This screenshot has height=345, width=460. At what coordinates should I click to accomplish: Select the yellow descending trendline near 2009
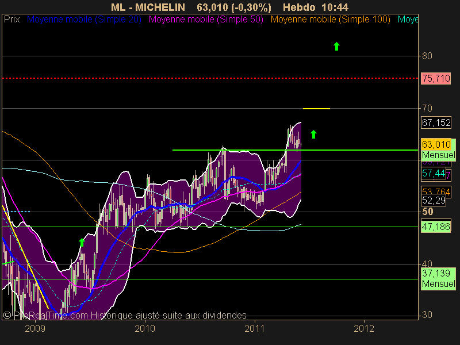(25, 257)
